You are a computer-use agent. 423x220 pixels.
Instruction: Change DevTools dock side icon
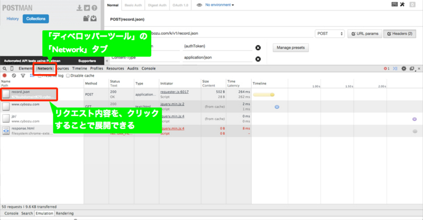[412, 69]
